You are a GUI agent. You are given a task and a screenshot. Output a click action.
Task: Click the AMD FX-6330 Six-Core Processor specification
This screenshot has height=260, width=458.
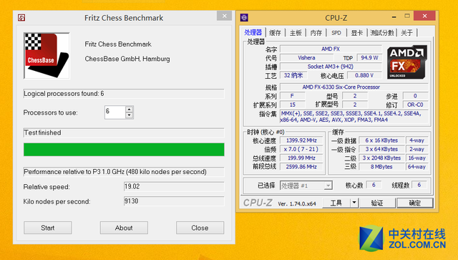coord(354,87)
